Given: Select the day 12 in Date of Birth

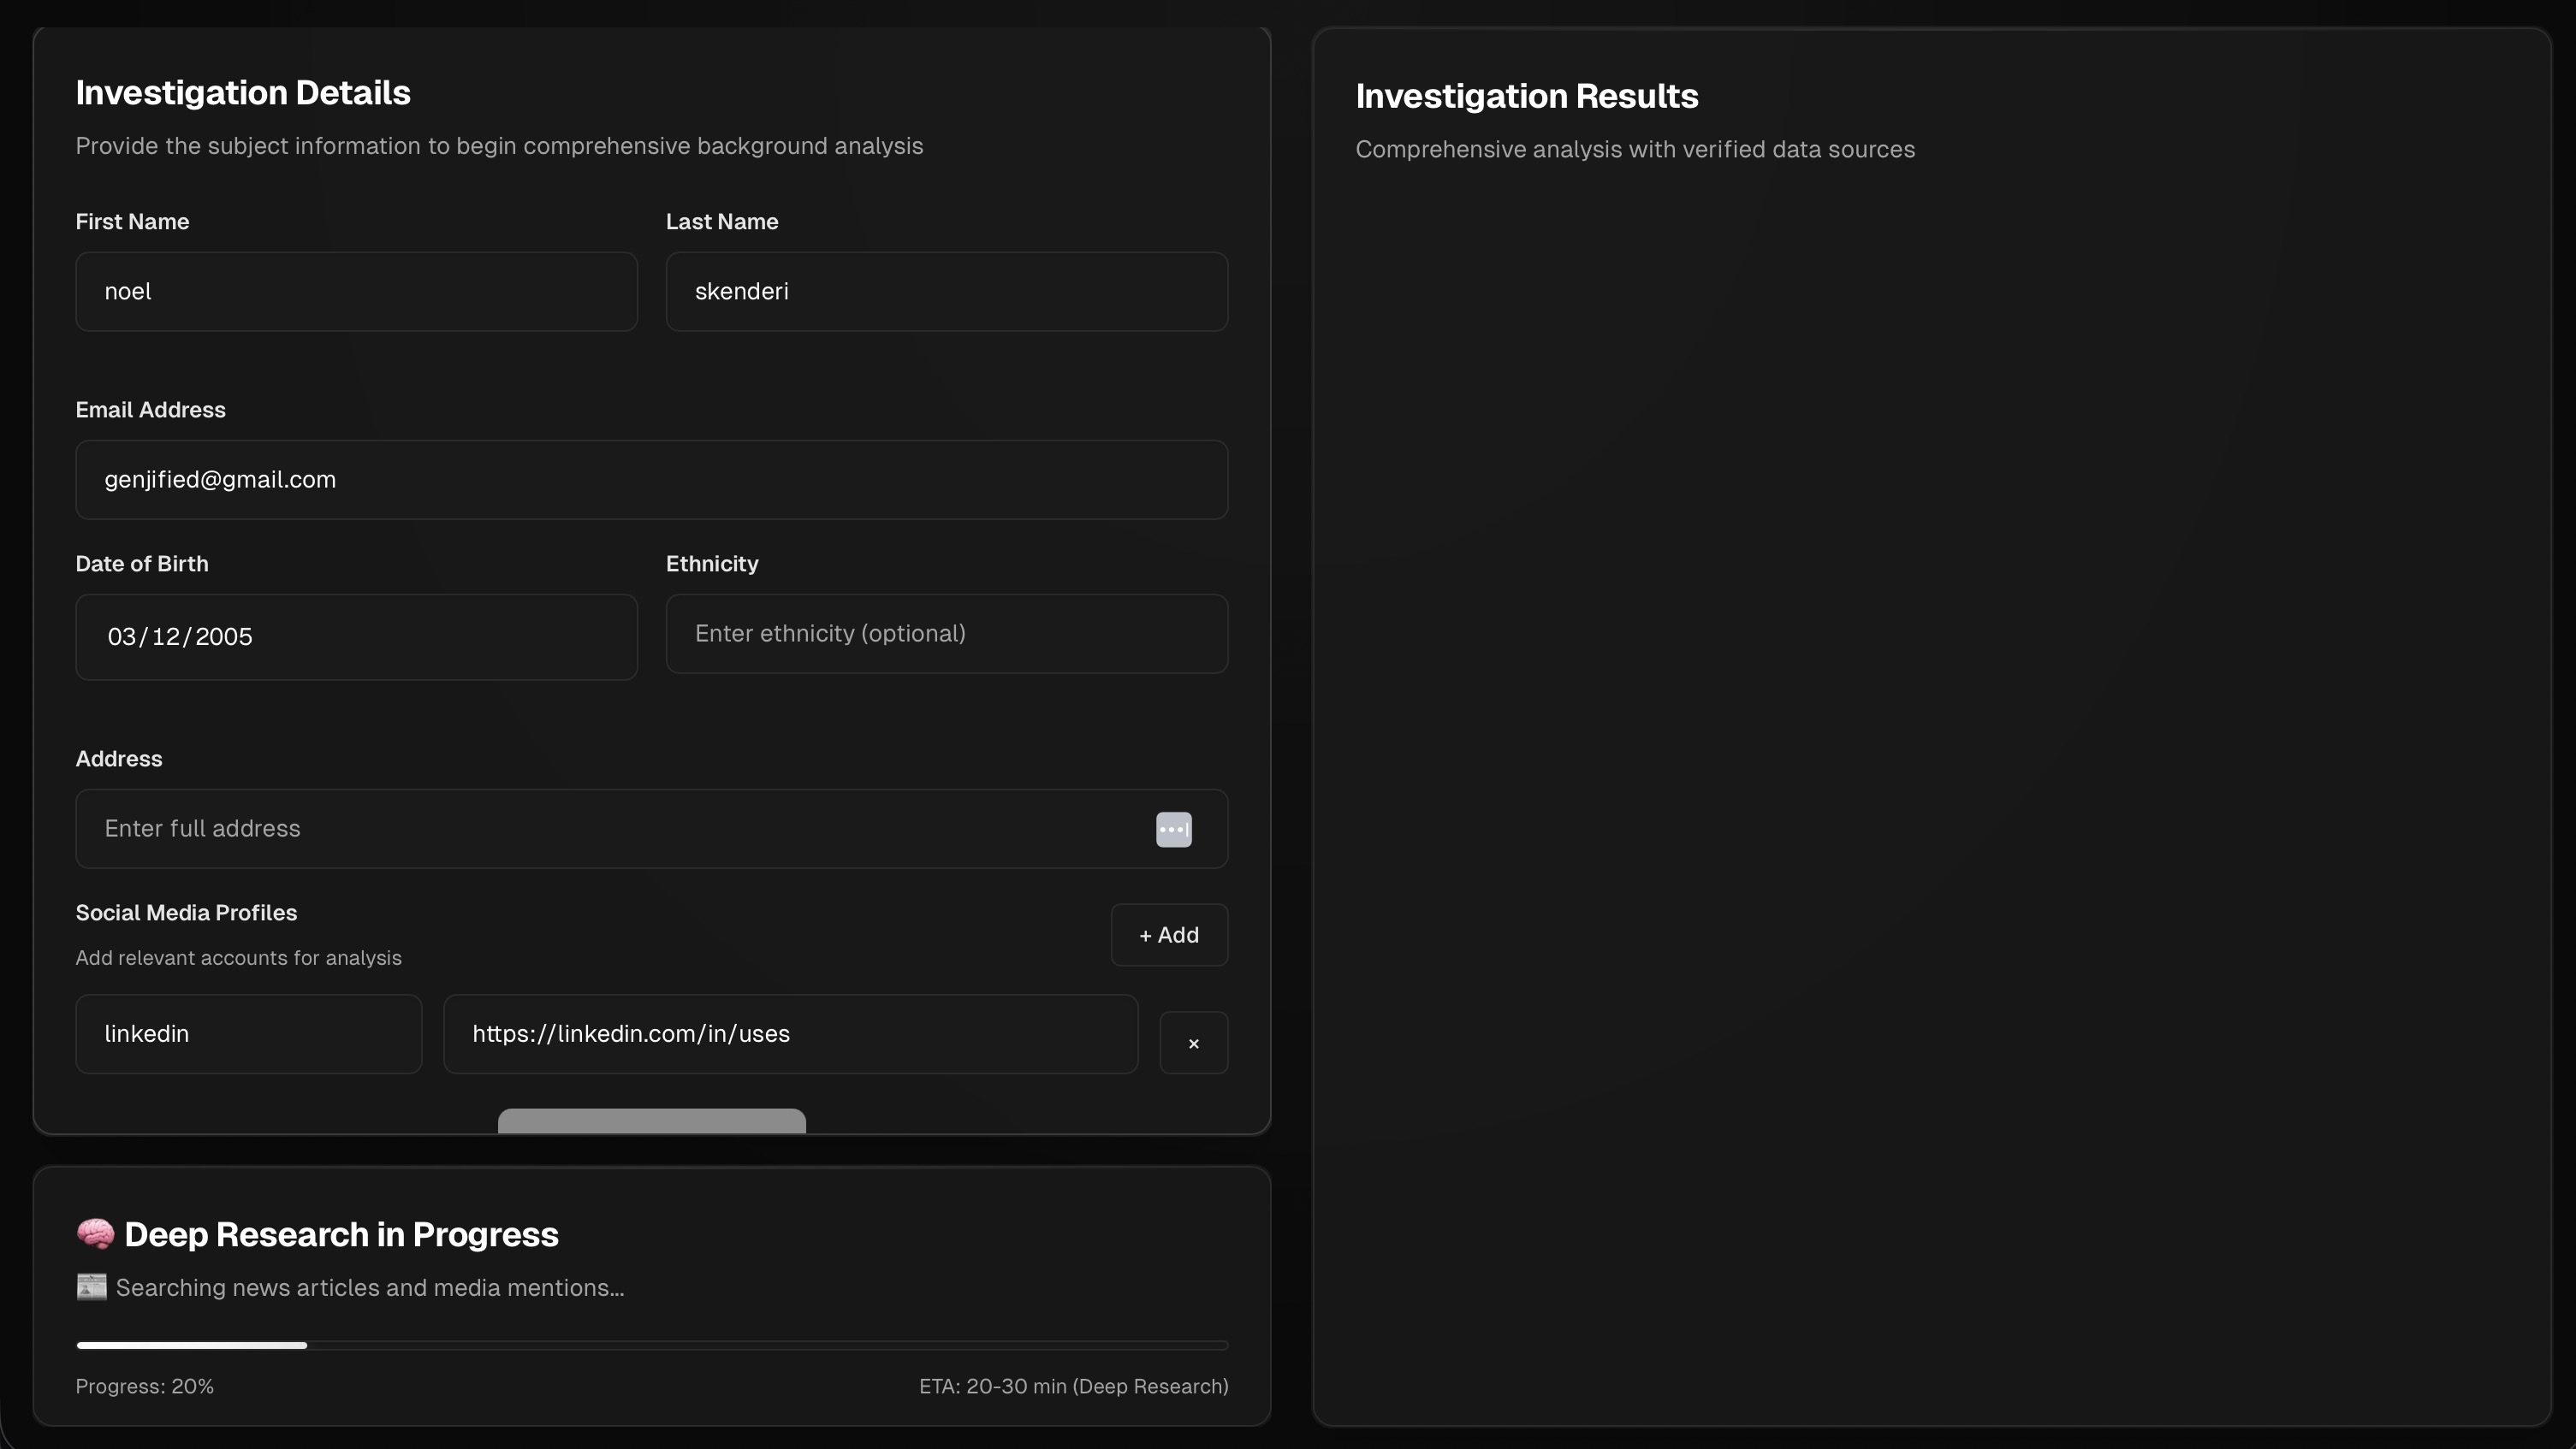Looking at the screenshot, I should coord(166,636).
